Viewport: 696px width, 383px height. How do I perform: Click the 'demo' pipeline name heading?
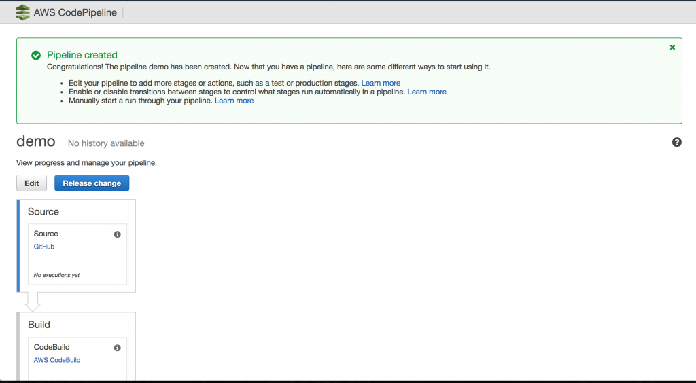36,141
